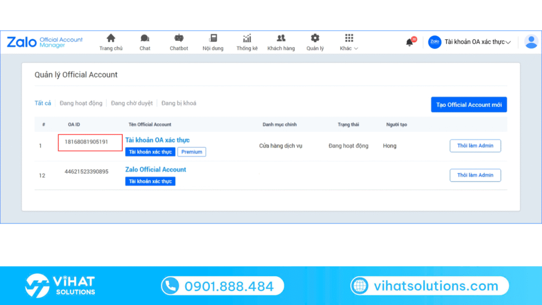542x305 pixels.
Task: Switch to the Đang chờ duyệt tab
Action: [132, 103]
